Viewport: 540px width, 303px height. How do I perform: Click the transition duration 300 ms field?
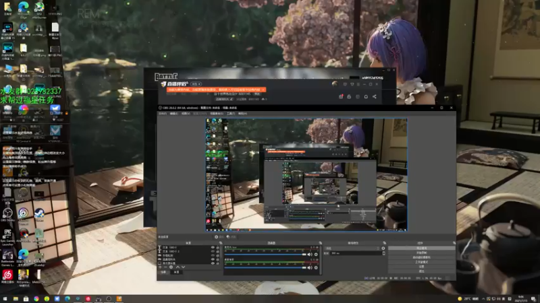[x=356, y=253]
